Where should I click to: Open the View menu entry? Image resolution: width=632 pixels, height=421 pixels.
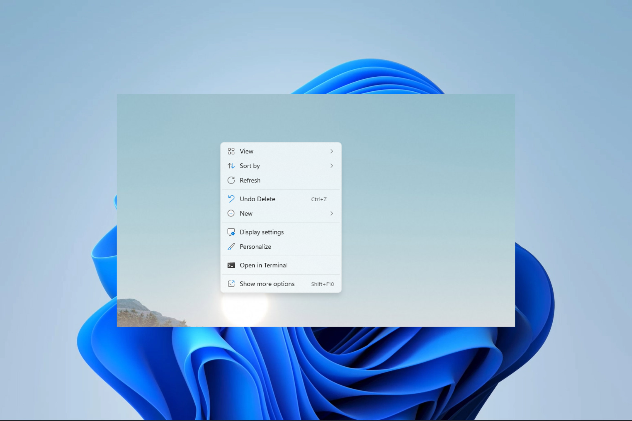tap(281, 151)
